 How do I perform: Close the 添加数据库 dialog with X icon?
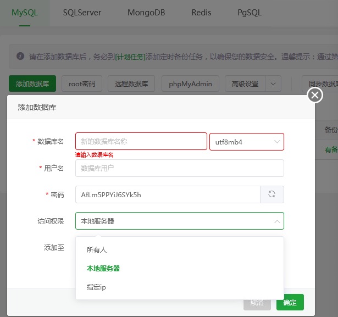tap(315, 95)
